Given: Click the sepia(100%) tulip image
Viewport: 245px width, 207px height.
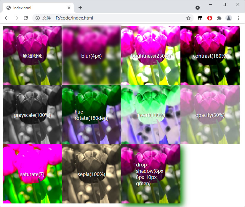Looking at the screenshot, I should coord(92,174).
